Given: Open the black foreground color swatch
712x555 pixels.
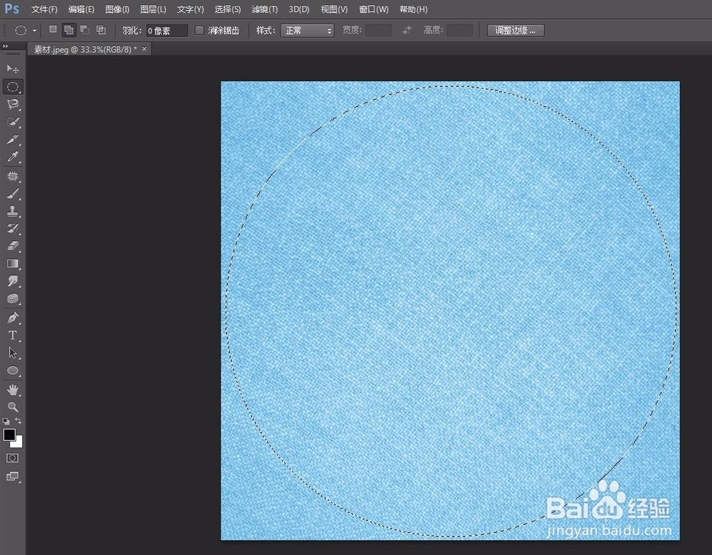Looking at the screenshot, I should 9,435.
